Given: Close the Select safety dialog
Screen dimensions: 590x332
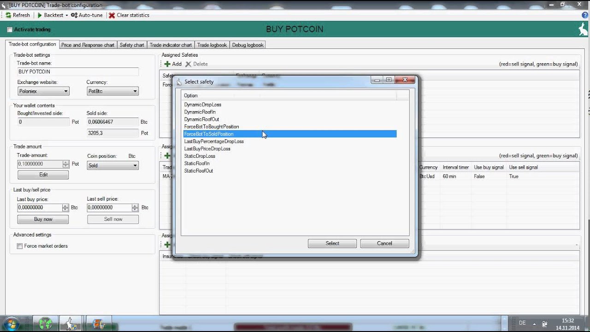Looking at the screenshot, I should click(x=405, y=80).
